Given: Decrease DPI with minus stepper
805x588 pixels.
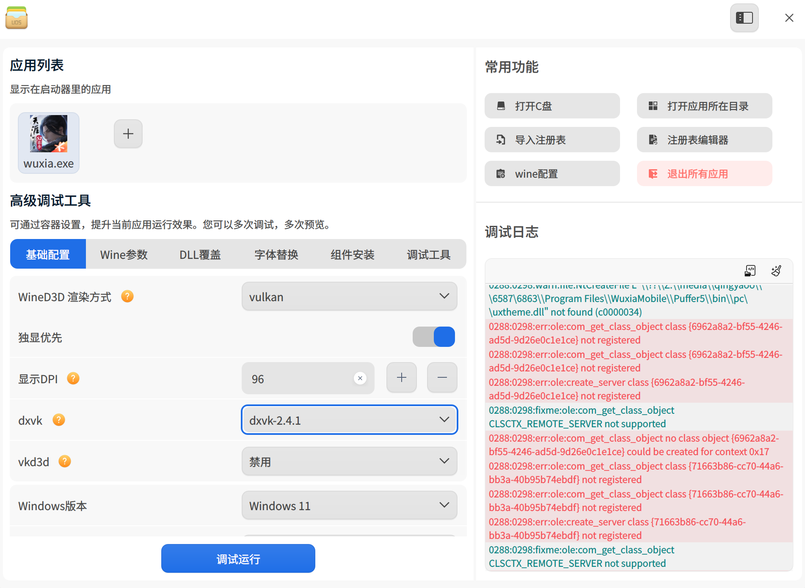Looking at the screenshot, I should (442, 377).
